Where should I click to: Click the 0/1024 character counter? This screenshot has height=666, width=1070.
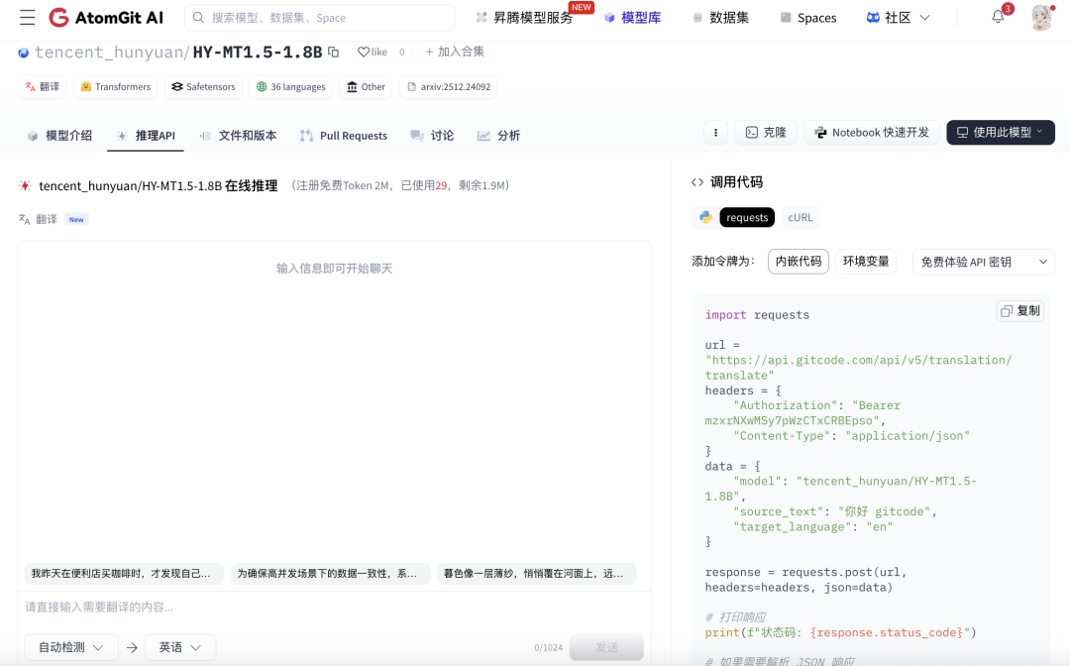tap(548, 647)
